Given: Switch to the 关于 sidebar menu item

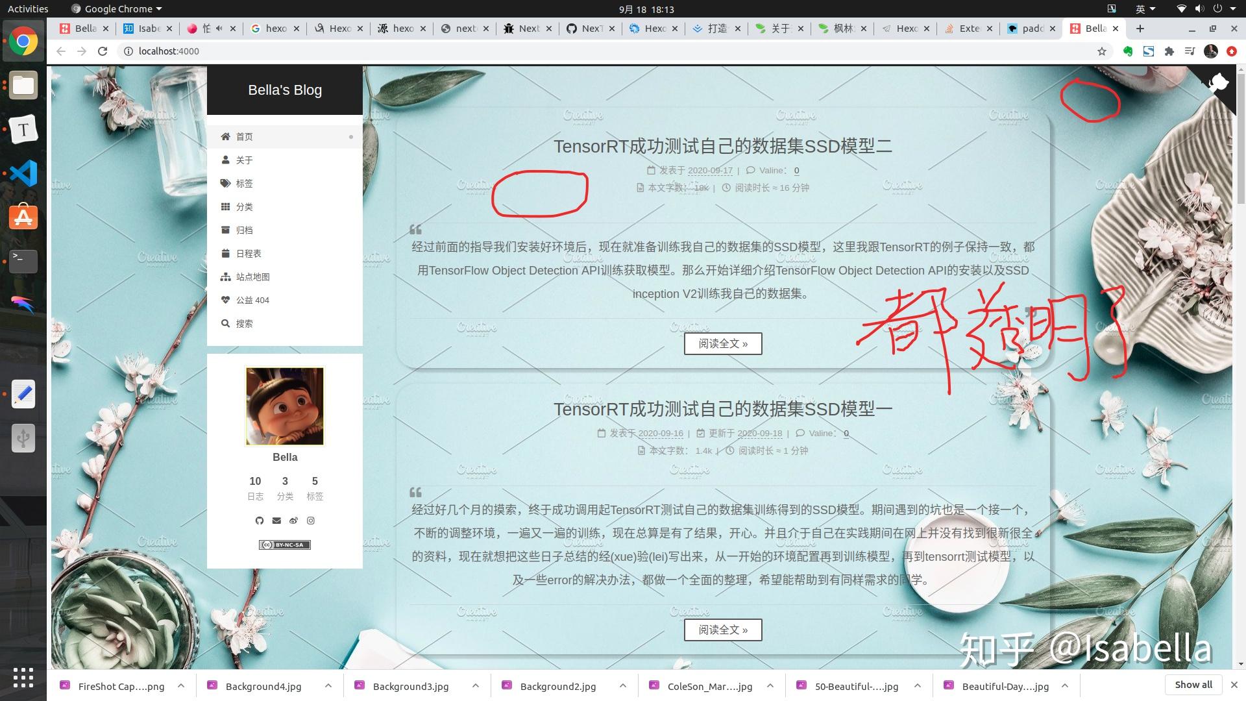Looking at the screenshot, I should 244,160.
